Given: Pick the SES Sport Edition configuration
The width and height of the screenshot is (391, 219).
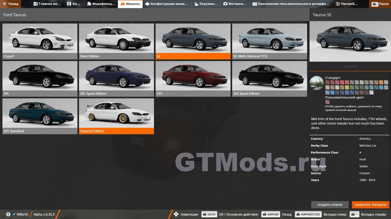Looking at the screenshot, I should click(x=270, y=79).
